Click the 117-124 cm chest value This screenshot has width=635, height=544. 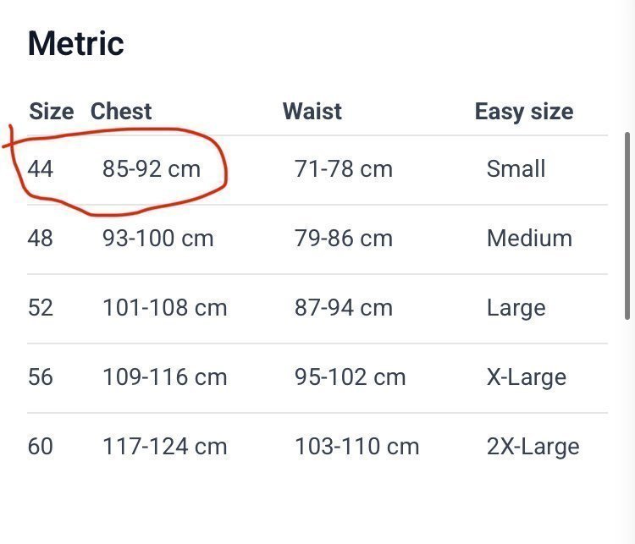point(165,447)
